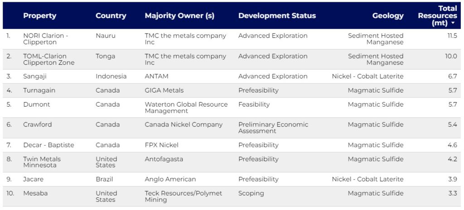Sort table by Majority Owner (s) header
464x210 pixels.
point(179,15)
